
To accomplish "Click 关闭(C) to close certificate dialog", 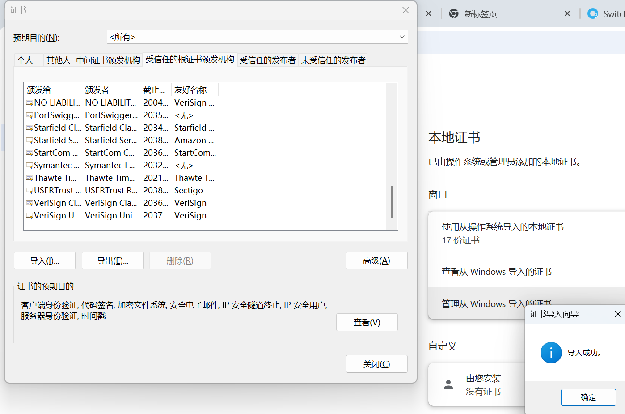I will click(x=377, y=364).
